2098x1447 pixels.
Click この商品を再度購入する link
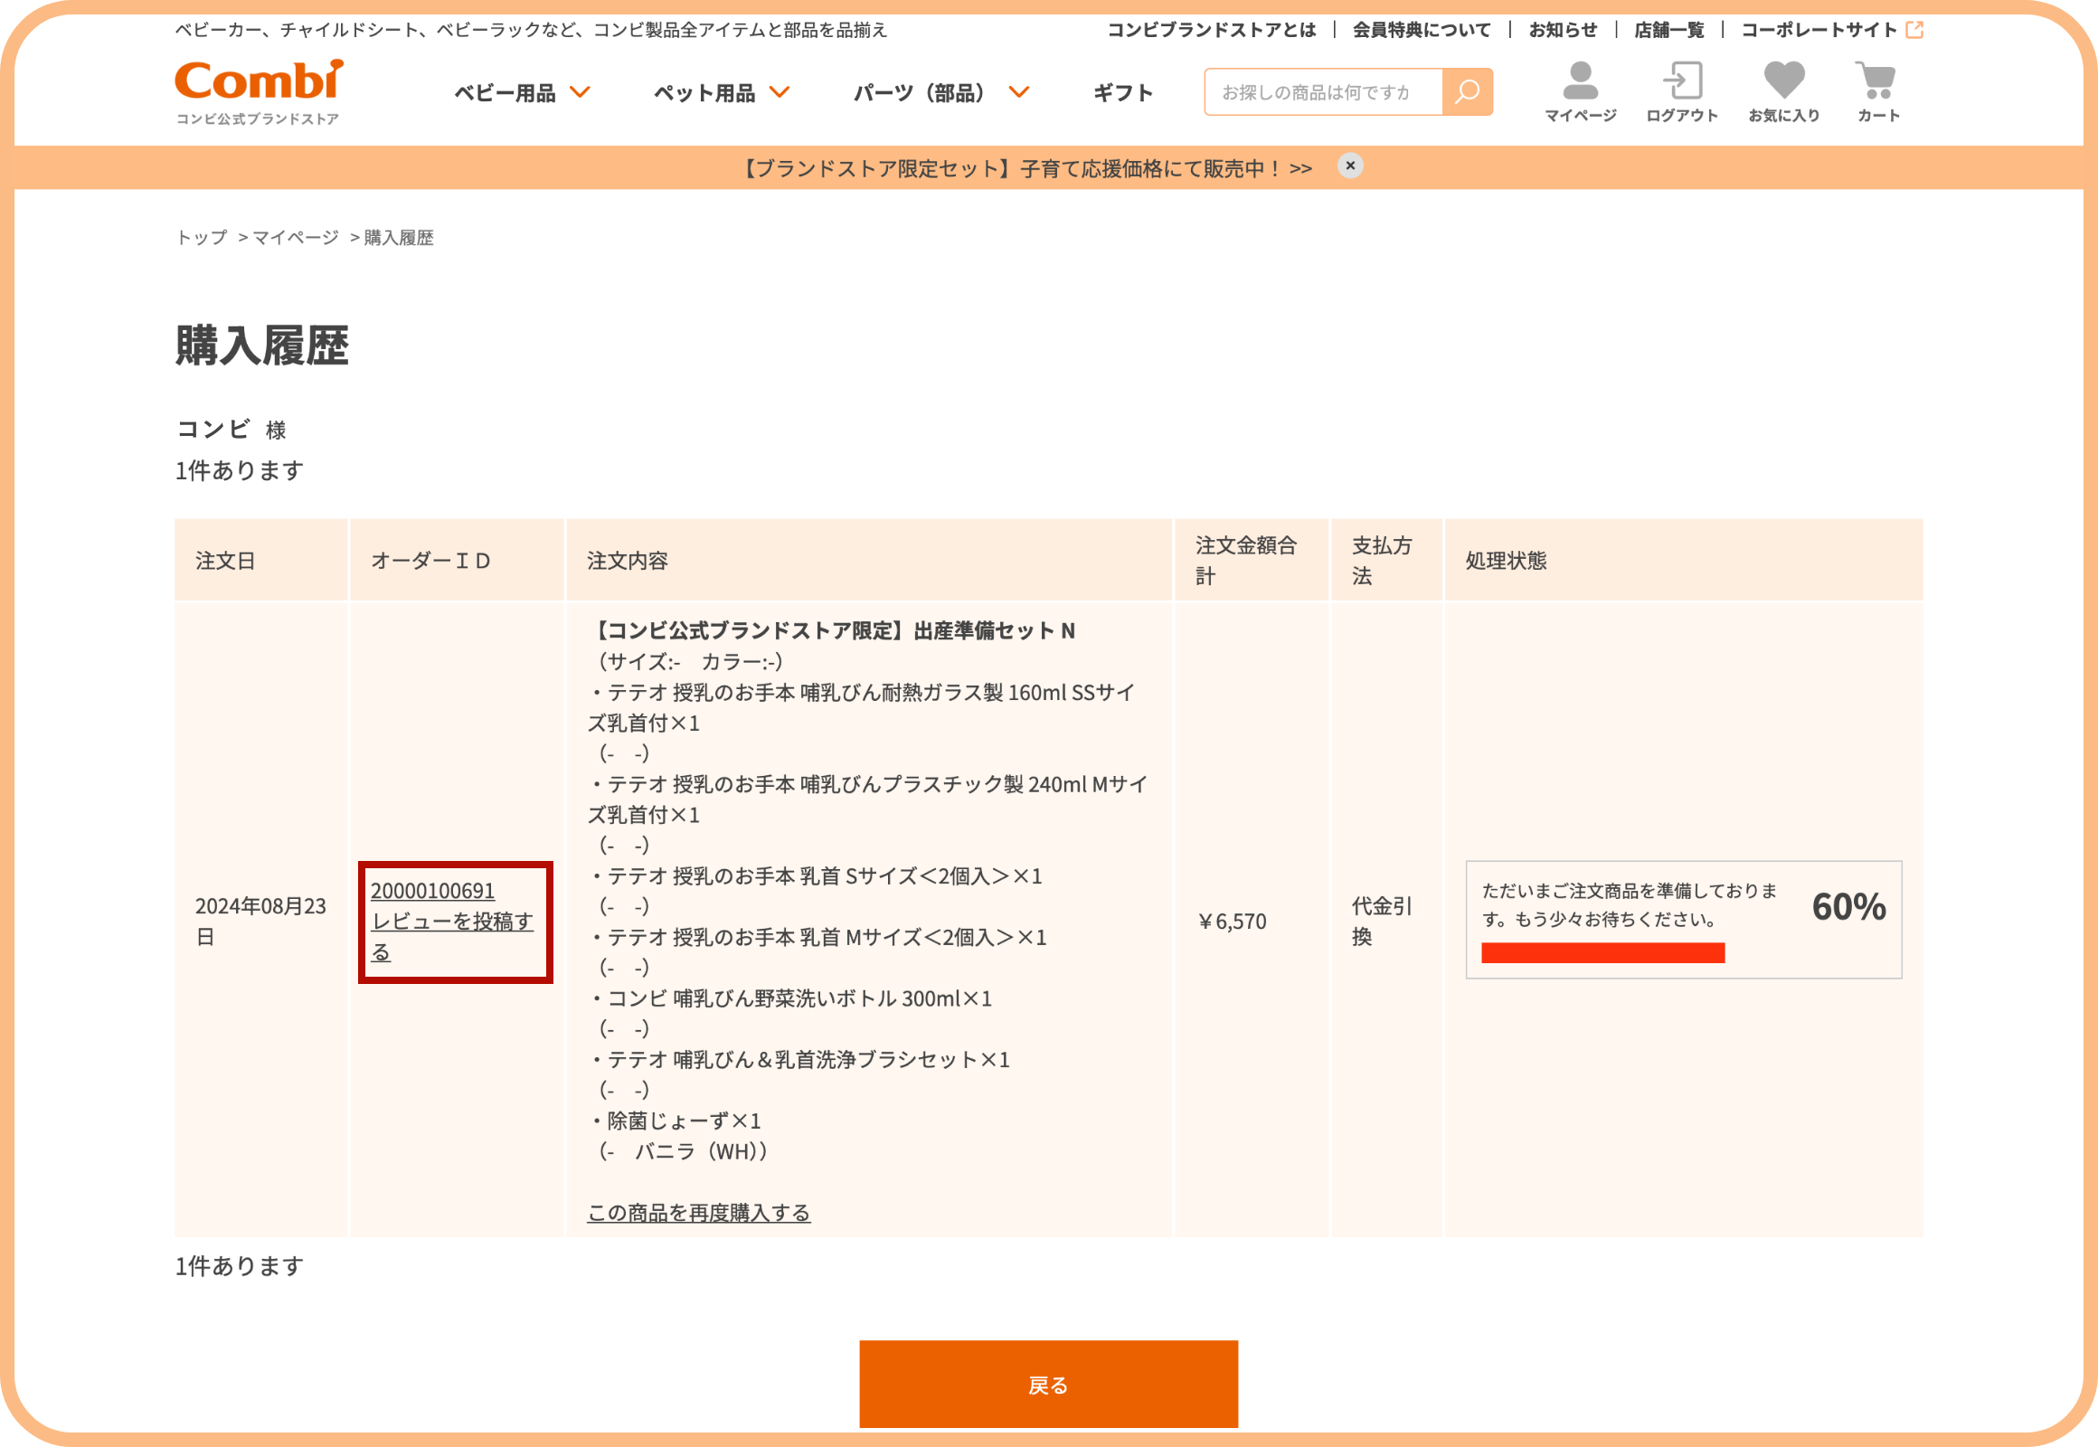click(699, 1212)
